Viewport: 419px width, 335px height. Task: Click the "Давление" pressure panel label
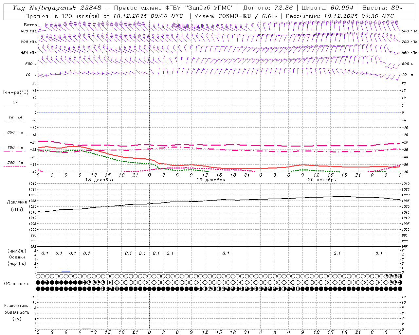tap(17, 202)
